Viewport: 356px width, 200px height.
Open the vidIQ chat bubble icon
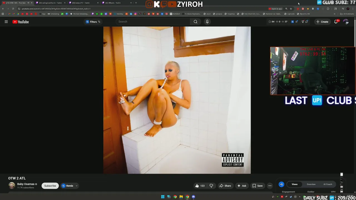pyautogui.click(x=307, y=22)
